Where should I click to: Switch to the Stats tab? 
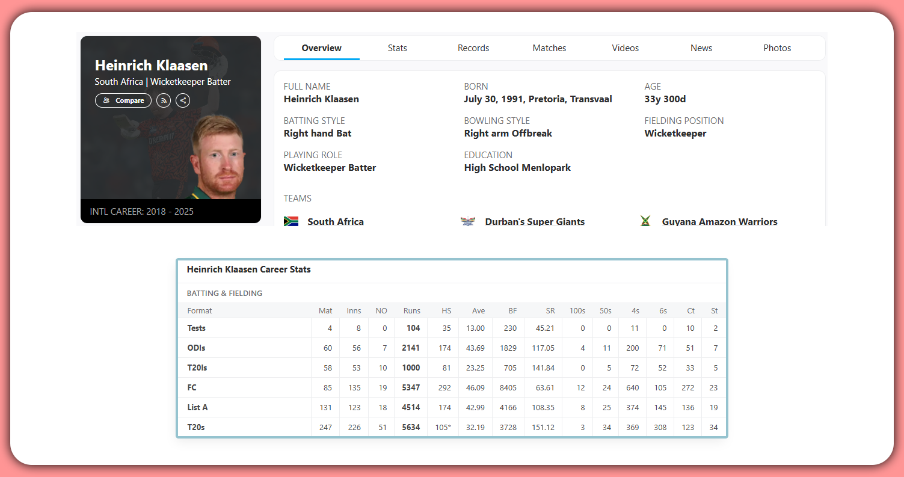click(397, 48)
